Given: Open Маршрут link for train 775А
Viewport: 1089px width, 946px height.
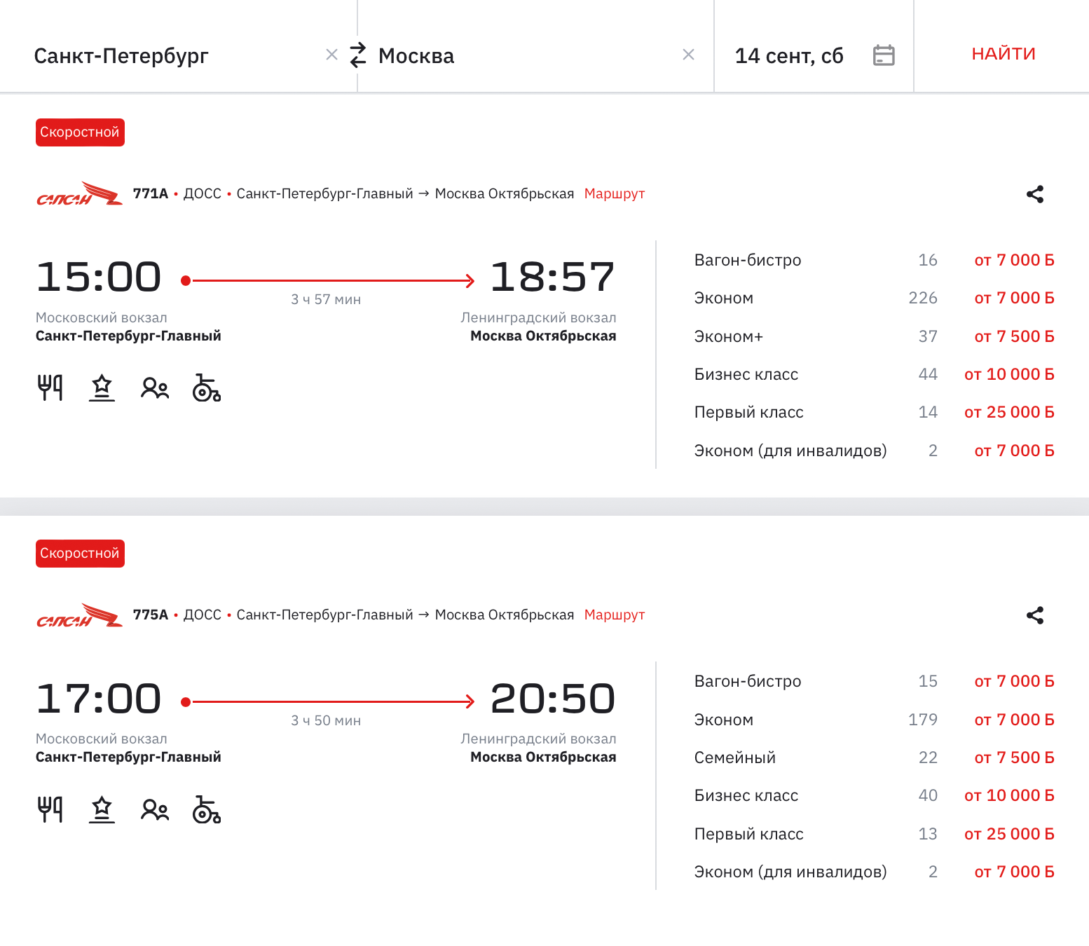Looking at the screenshot, I should (x=615, y=615).
